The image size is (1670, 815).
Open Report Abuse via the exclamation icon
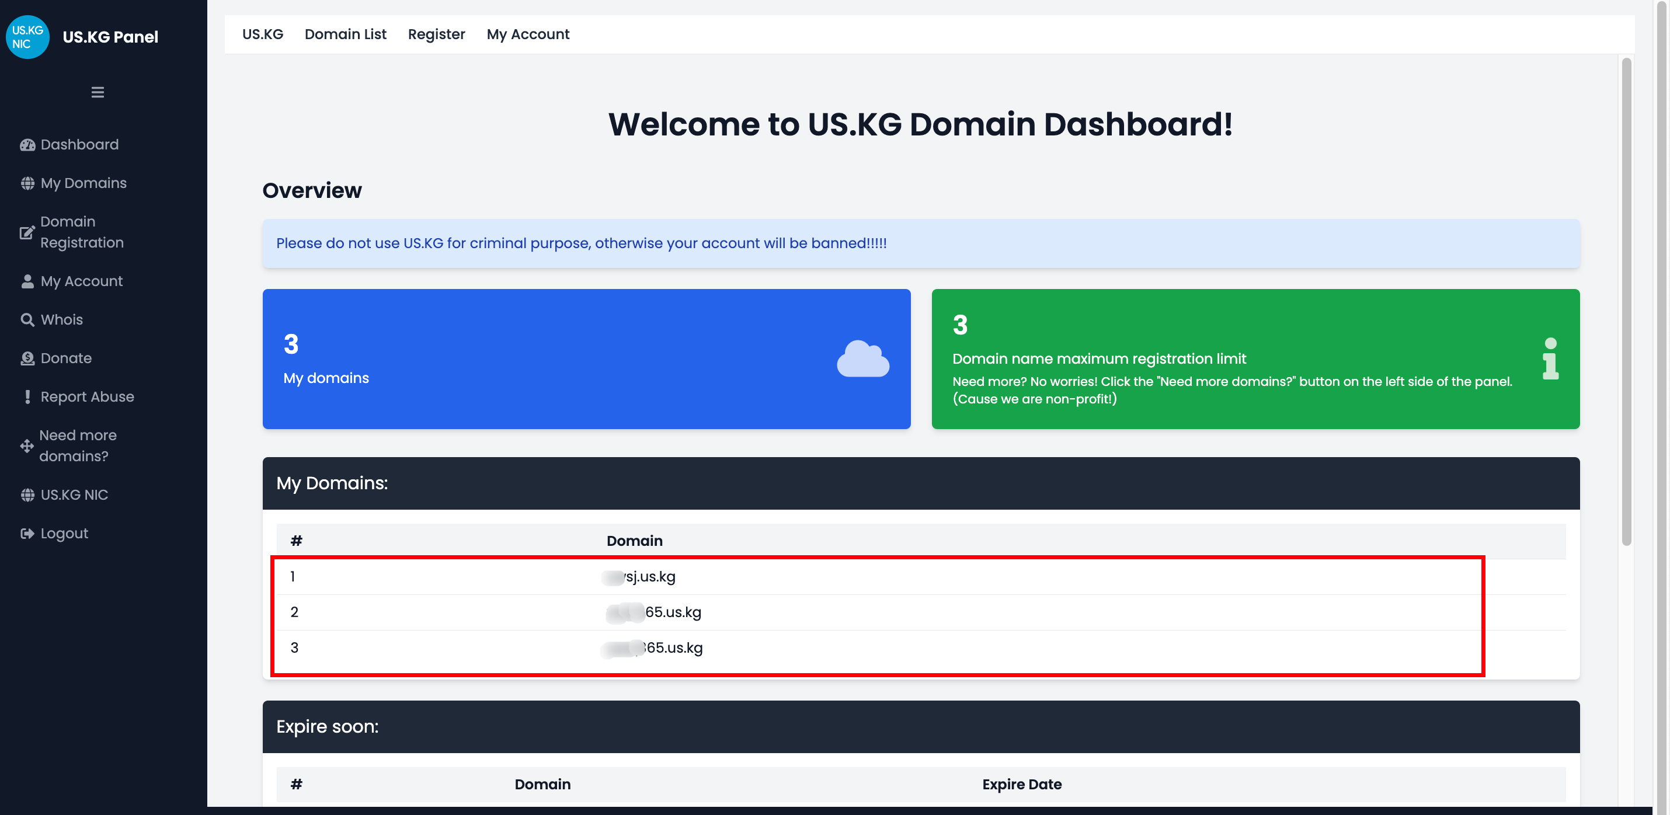click(x=27, y=397)
